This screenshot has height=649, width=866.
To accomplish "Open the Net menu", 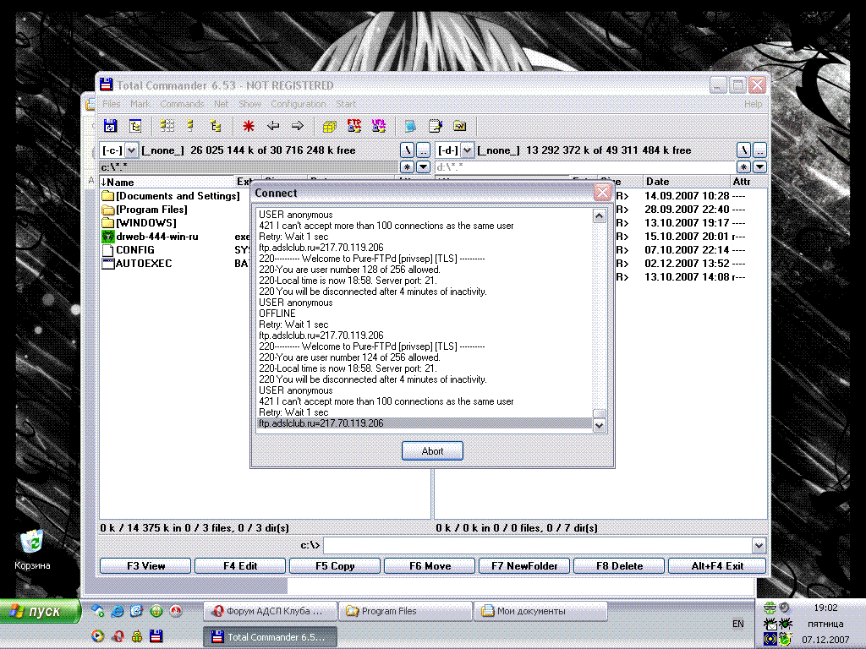I will 222,104.
